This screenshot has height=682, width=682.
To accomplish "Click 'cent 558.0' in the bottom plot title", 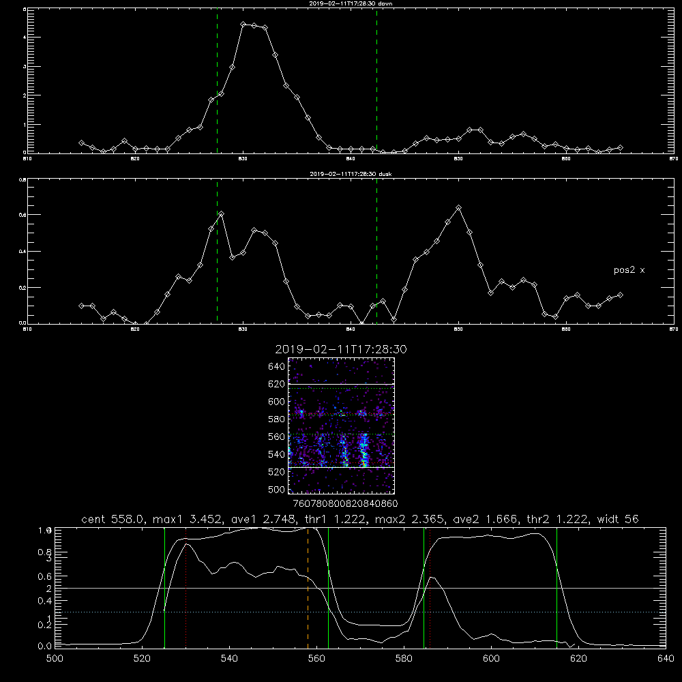I will point(113,519).
